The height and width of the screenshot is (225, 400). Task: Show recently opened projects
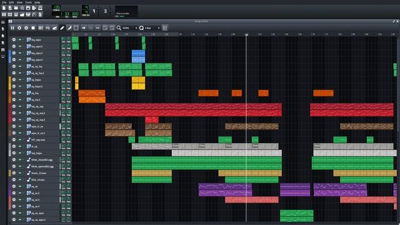[22, 8]
